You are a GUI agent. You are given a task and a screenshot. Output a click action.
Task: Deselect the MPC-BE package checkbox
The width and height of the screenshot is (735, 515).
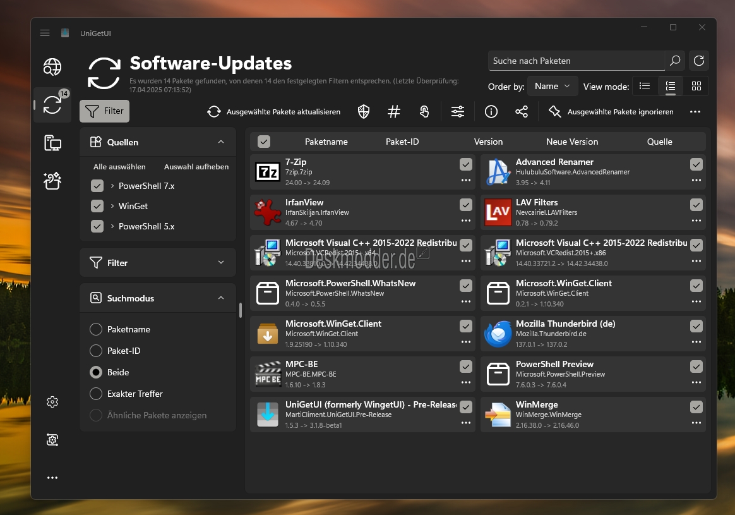pos(465,367)
